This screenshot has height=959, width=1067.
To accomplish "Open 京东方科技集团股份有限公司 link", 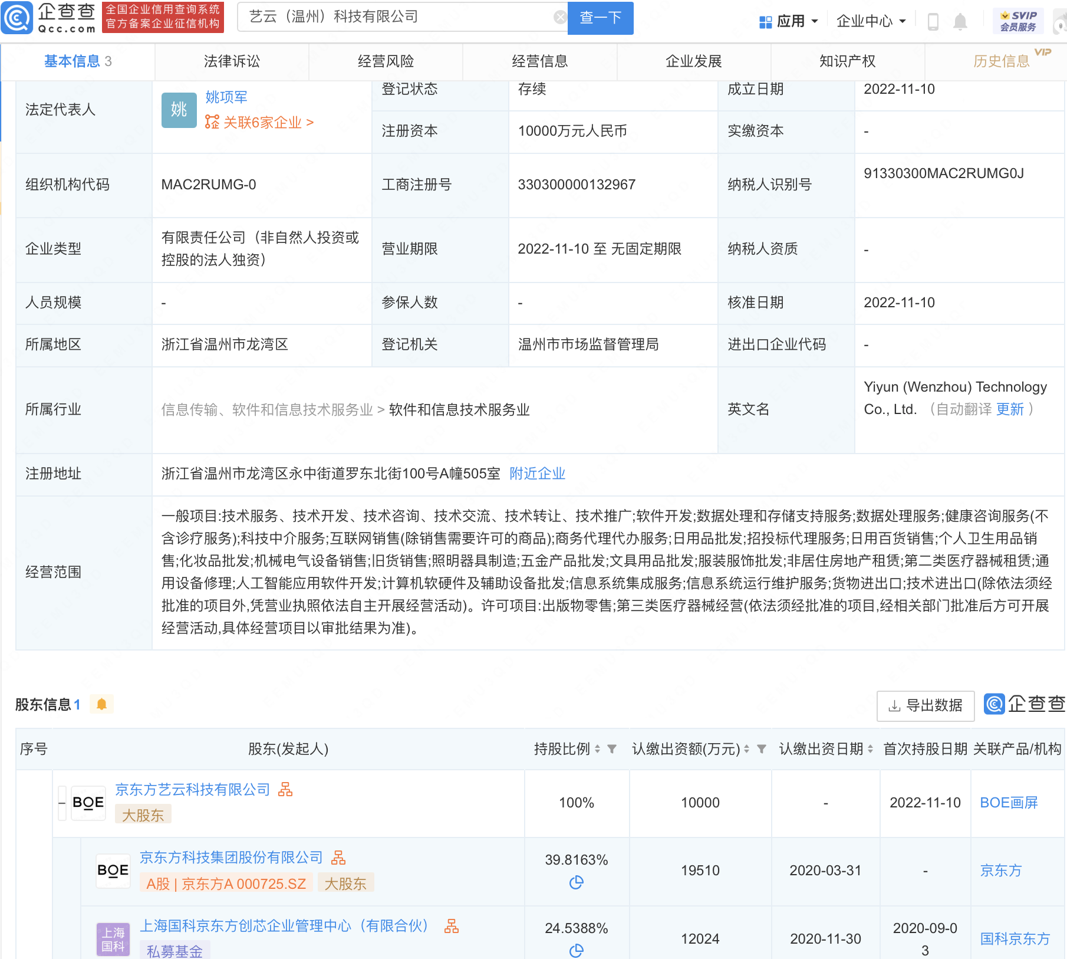I will 232,858.
